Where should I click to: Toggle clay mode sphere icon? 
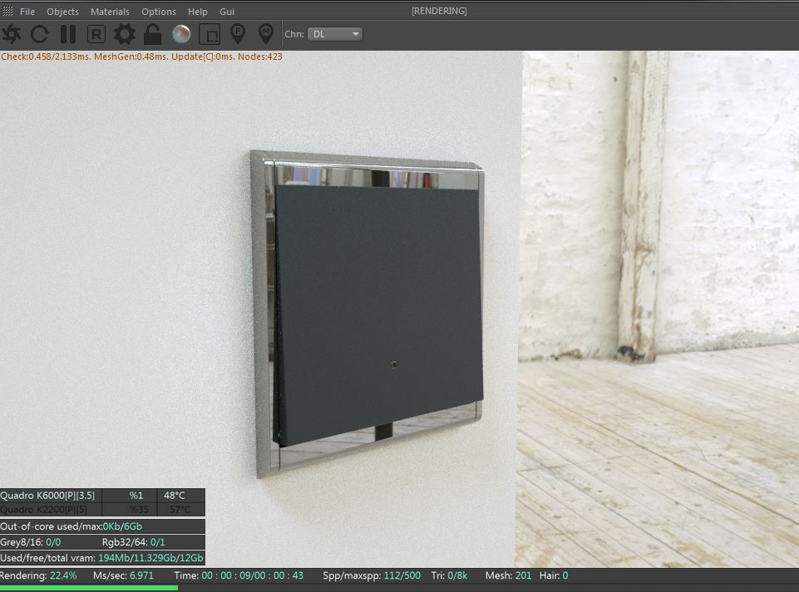coord(181,34)
